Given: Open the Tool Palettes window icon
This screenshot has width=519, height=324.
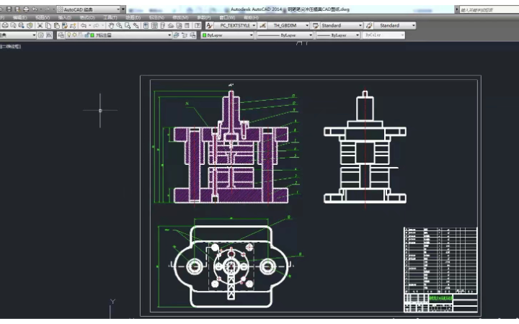Looking at the screenshot, I should pyautogui.click(x=162, y=25).
